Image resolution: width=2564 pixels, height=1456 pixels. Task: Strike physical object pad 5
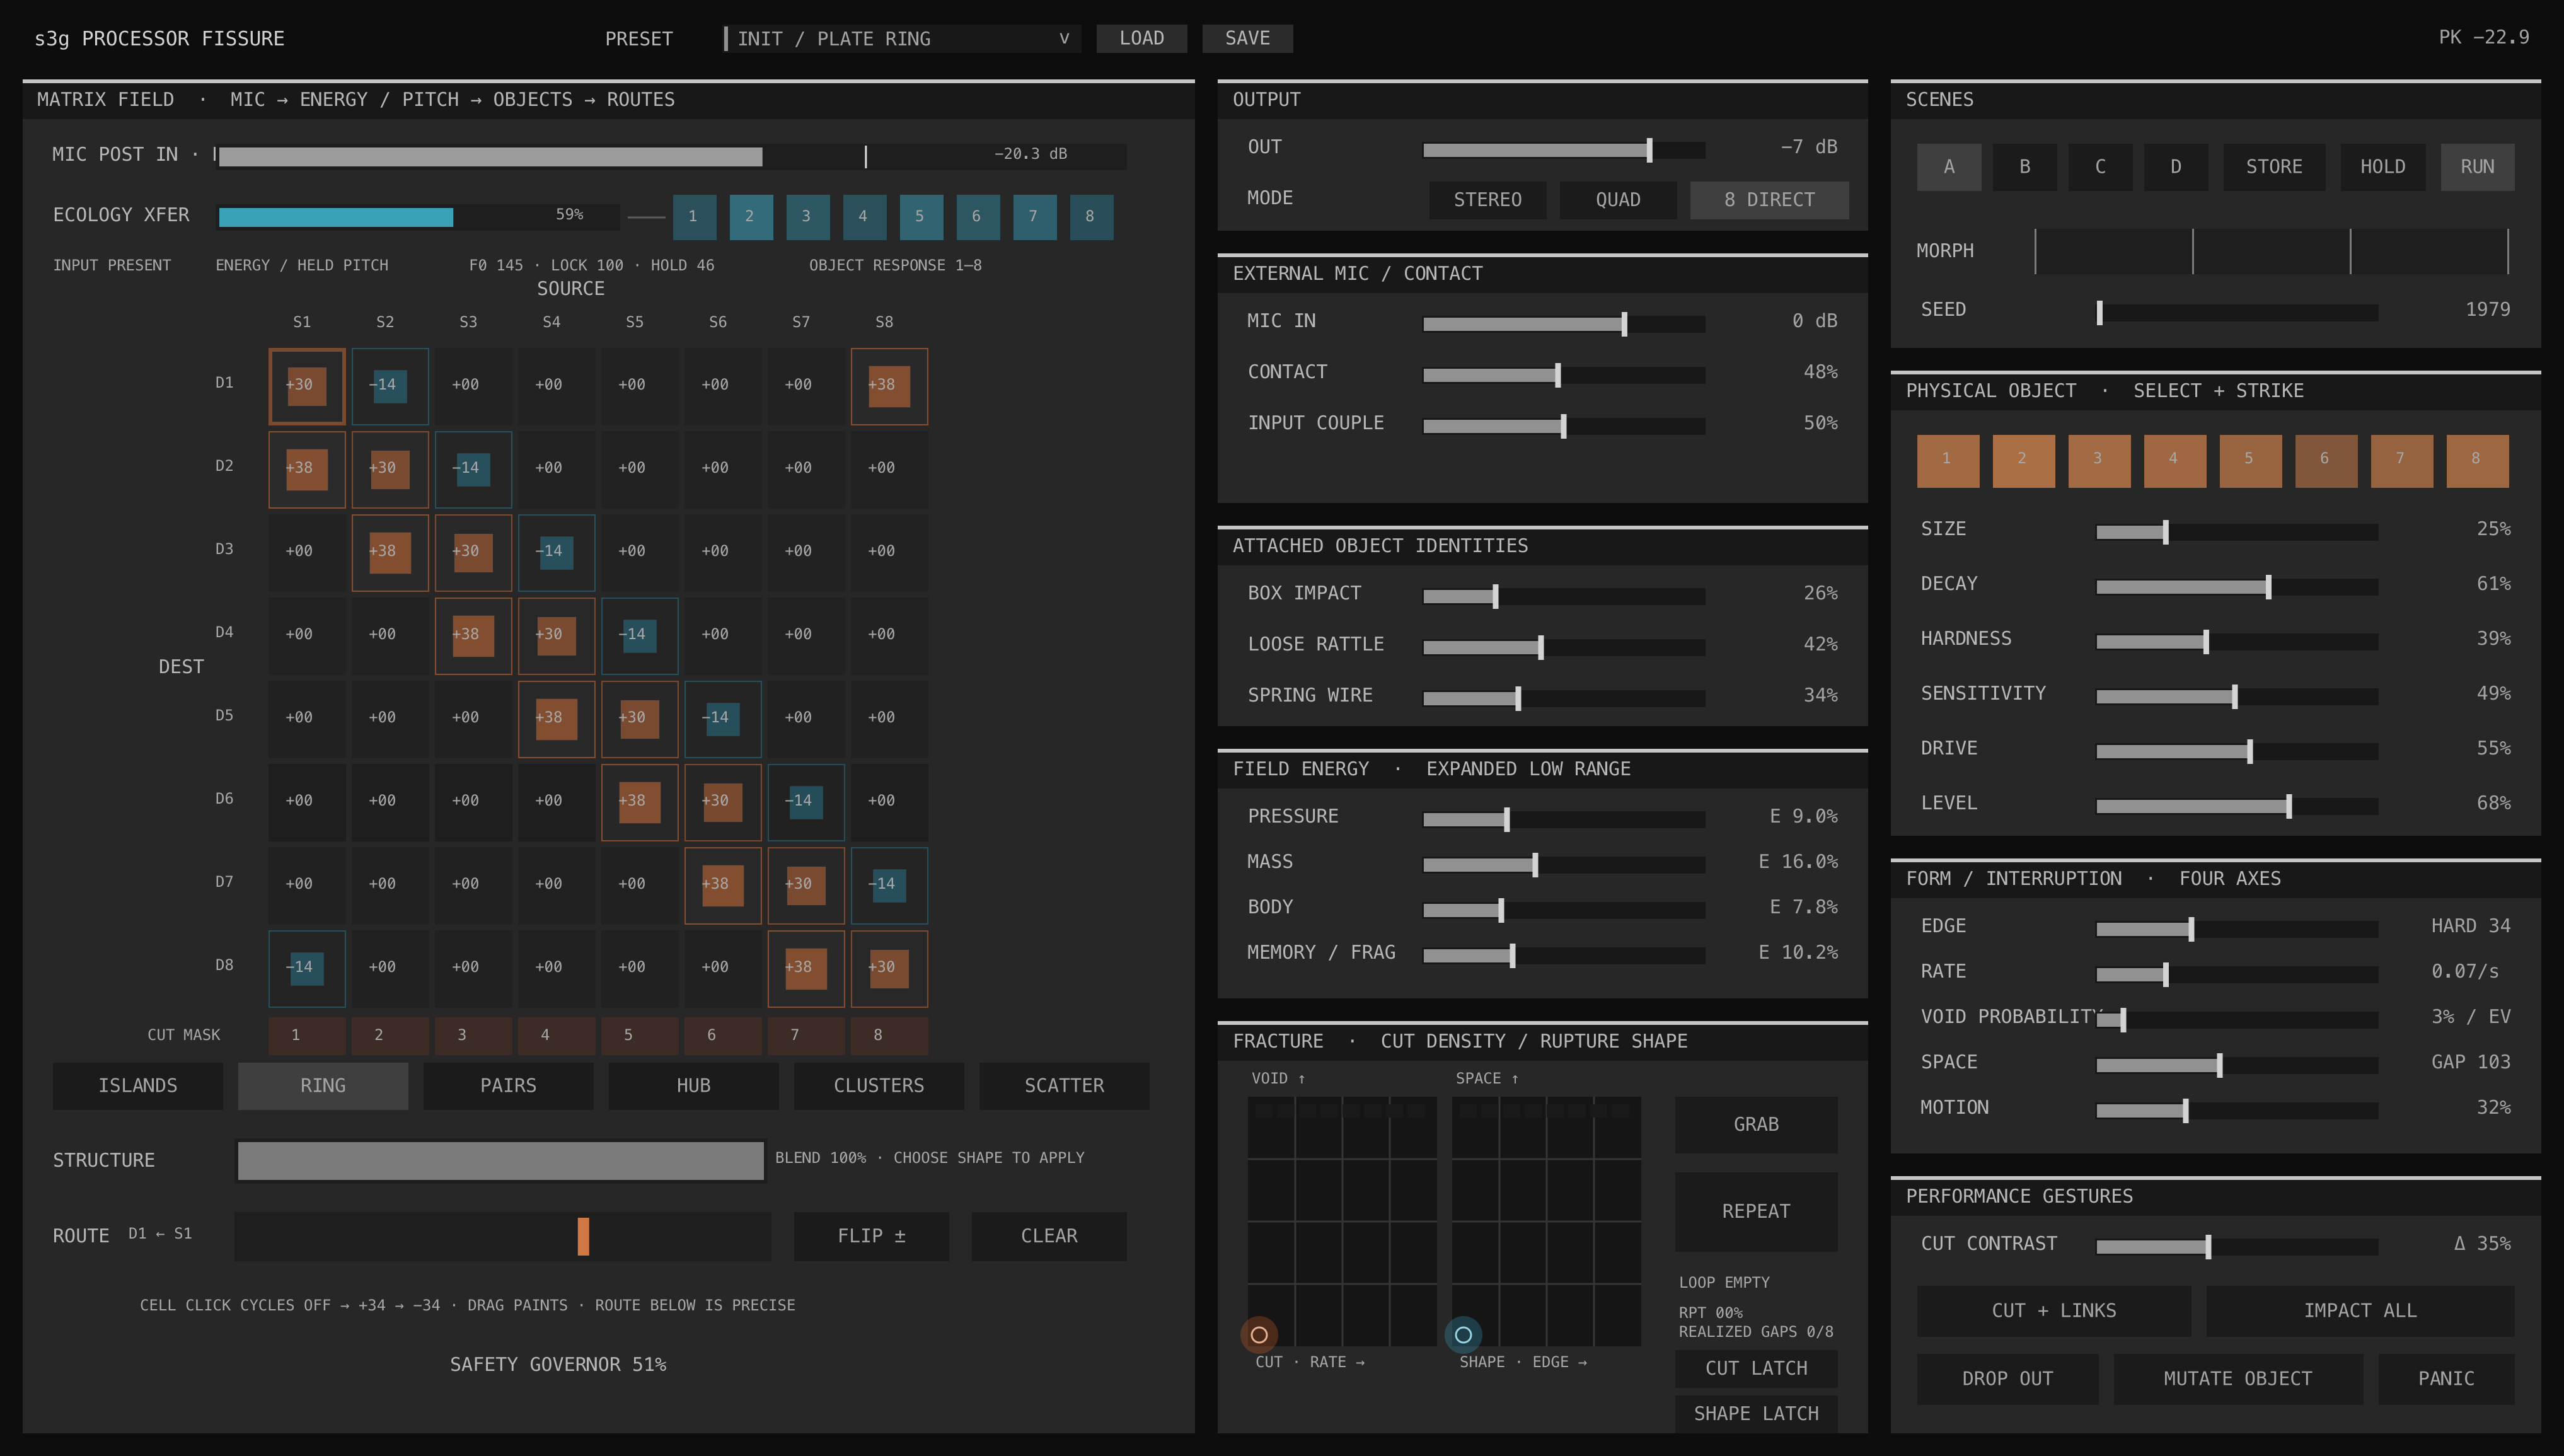(x=2251, y=461)
